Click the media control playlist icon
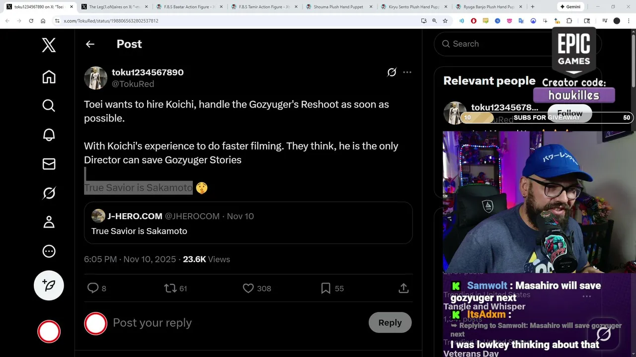 [605, 21]
